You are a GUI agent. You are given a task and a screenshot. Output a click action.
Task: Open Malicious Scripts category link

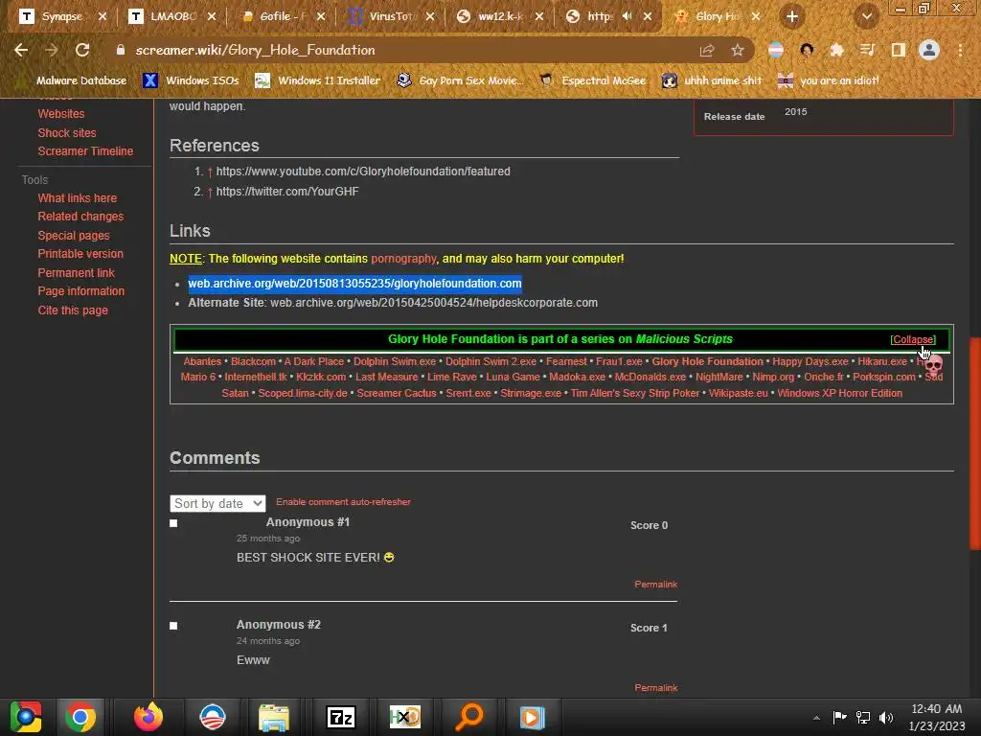(x=684, y=339)
